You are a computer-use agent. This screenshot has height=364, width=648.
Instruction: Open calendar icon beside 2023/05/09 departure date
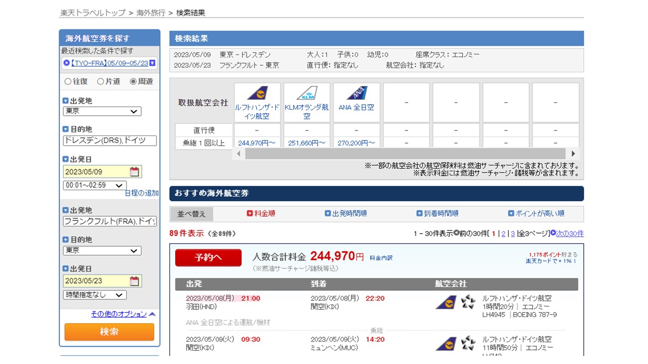(134, 171)
